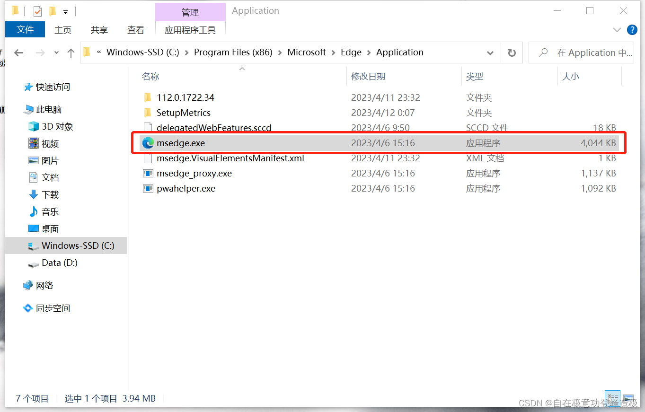Viewport: 645px width, 412px height.
Task: Expand the ribbon with the chevron
Action: pyautogui.click(x=617, y=29)
